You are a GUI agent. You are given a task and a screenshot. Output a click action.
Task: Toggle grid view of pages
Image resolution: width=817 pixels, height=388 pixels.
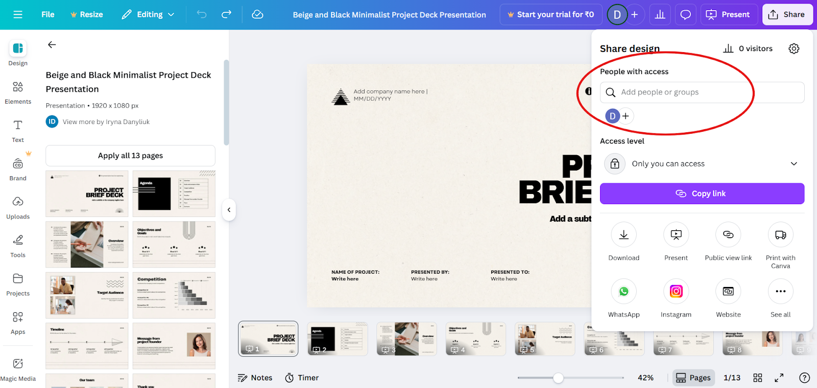tap(758, 378)
